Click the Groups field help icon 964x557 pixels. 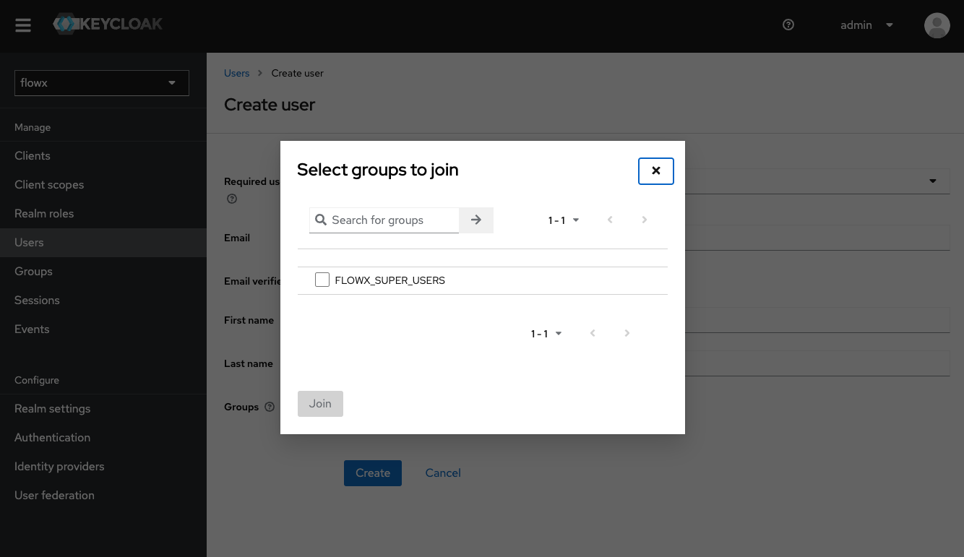(270, 407)
